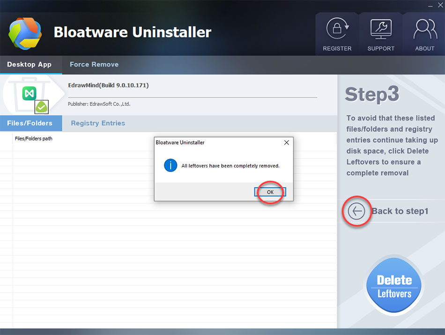Click the green checkmark badge icon

click(x=41, y=107)
